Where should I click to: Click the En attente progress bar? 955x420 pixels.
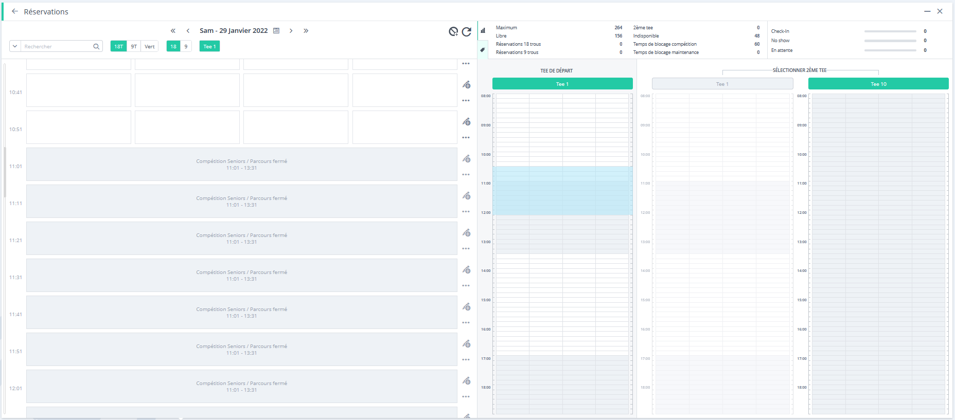[890, 50]
